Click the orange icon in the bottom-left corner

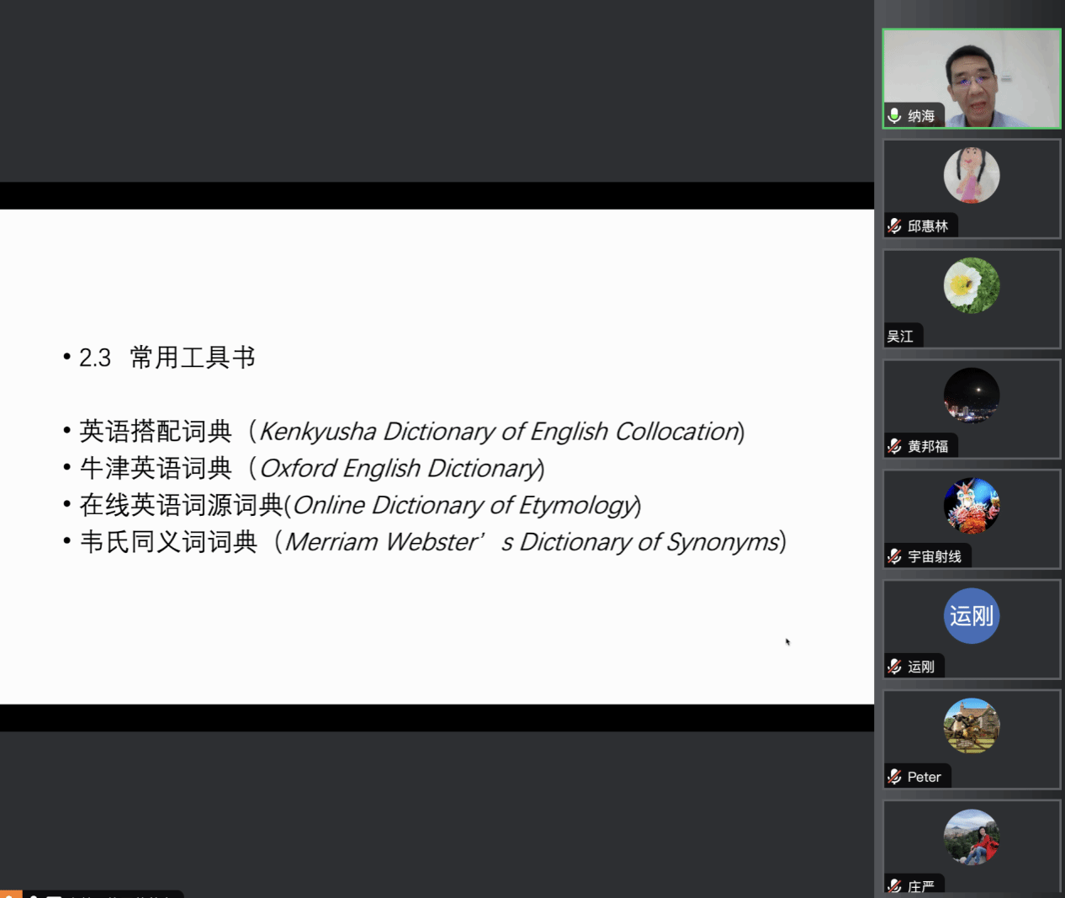pos(10,893)
